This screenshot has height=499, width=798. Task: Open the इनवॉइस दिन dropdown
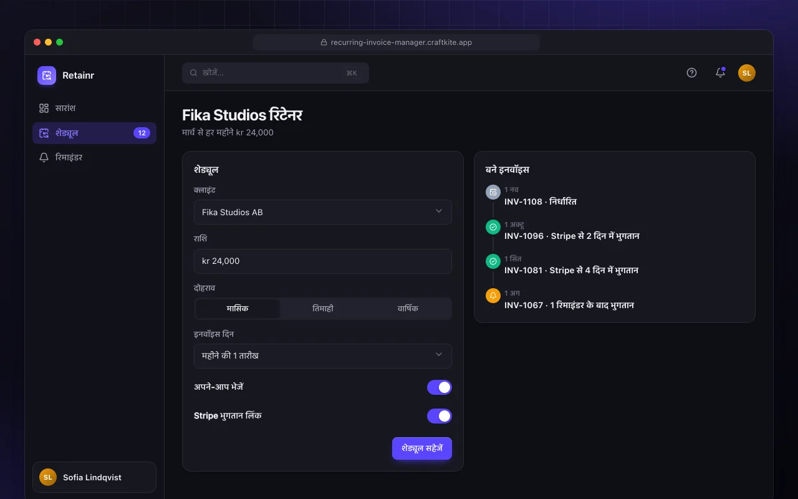pyautogui.click(x=323, y=356)
